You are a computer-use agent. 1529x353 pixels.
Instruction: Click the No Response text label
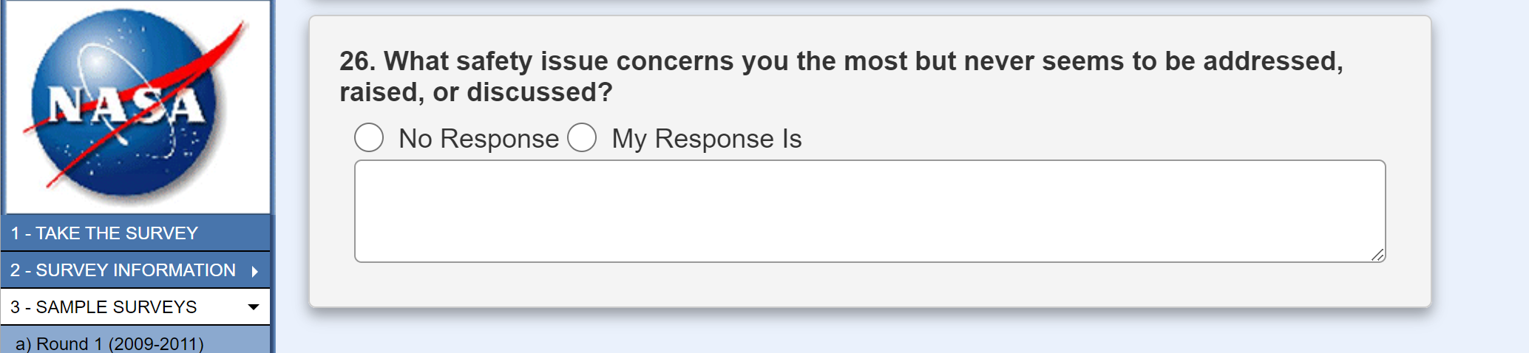click(478, 139)
